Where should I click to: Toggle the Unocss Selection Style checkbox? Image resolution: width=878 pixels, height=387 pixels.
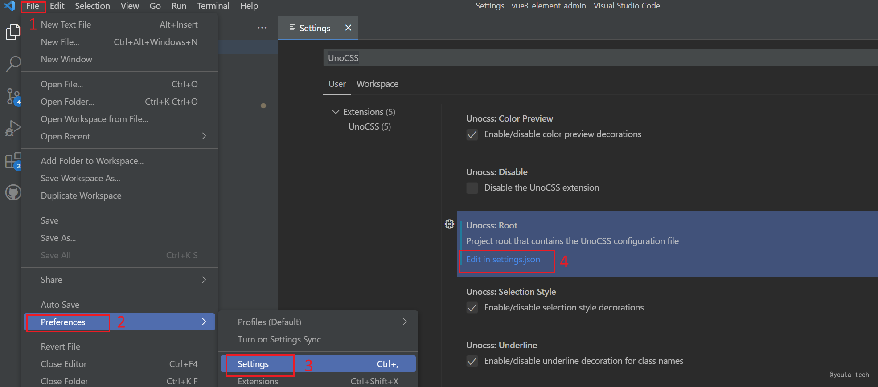click(x=472, y=308)
